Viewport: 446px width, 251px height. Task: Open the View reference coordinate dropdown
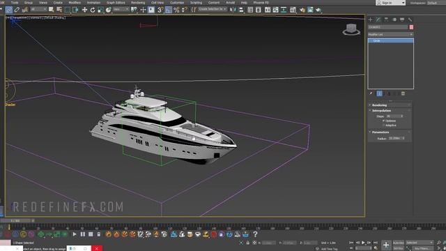click(x=121, y=9)
